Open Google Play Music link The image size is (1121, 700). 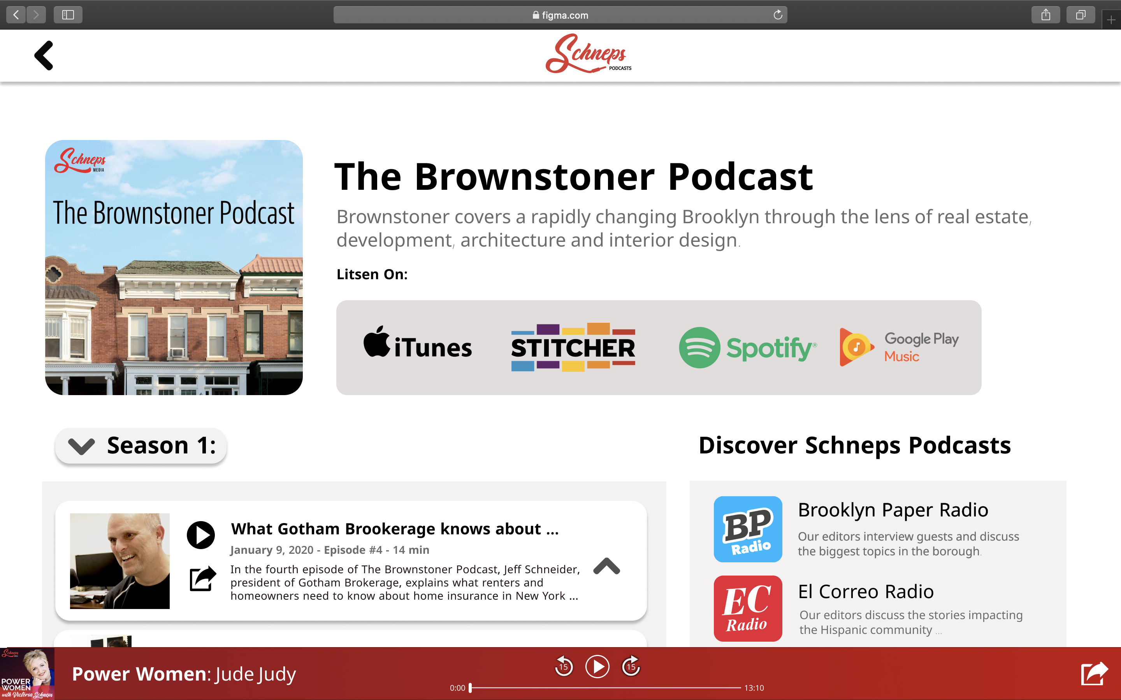click(x=899, y=347)
